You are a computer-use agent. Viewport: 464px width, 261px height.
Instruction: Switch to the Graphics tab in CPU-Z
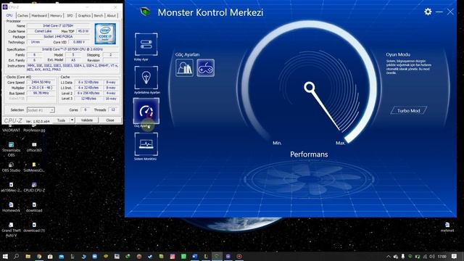click(84, 15)
